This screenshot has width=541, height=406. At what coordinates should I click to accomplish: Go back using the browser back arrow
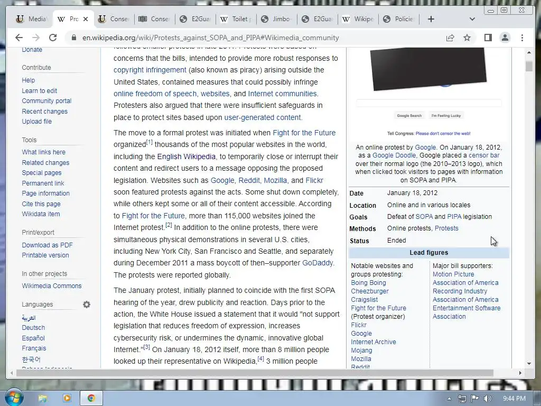19,38
